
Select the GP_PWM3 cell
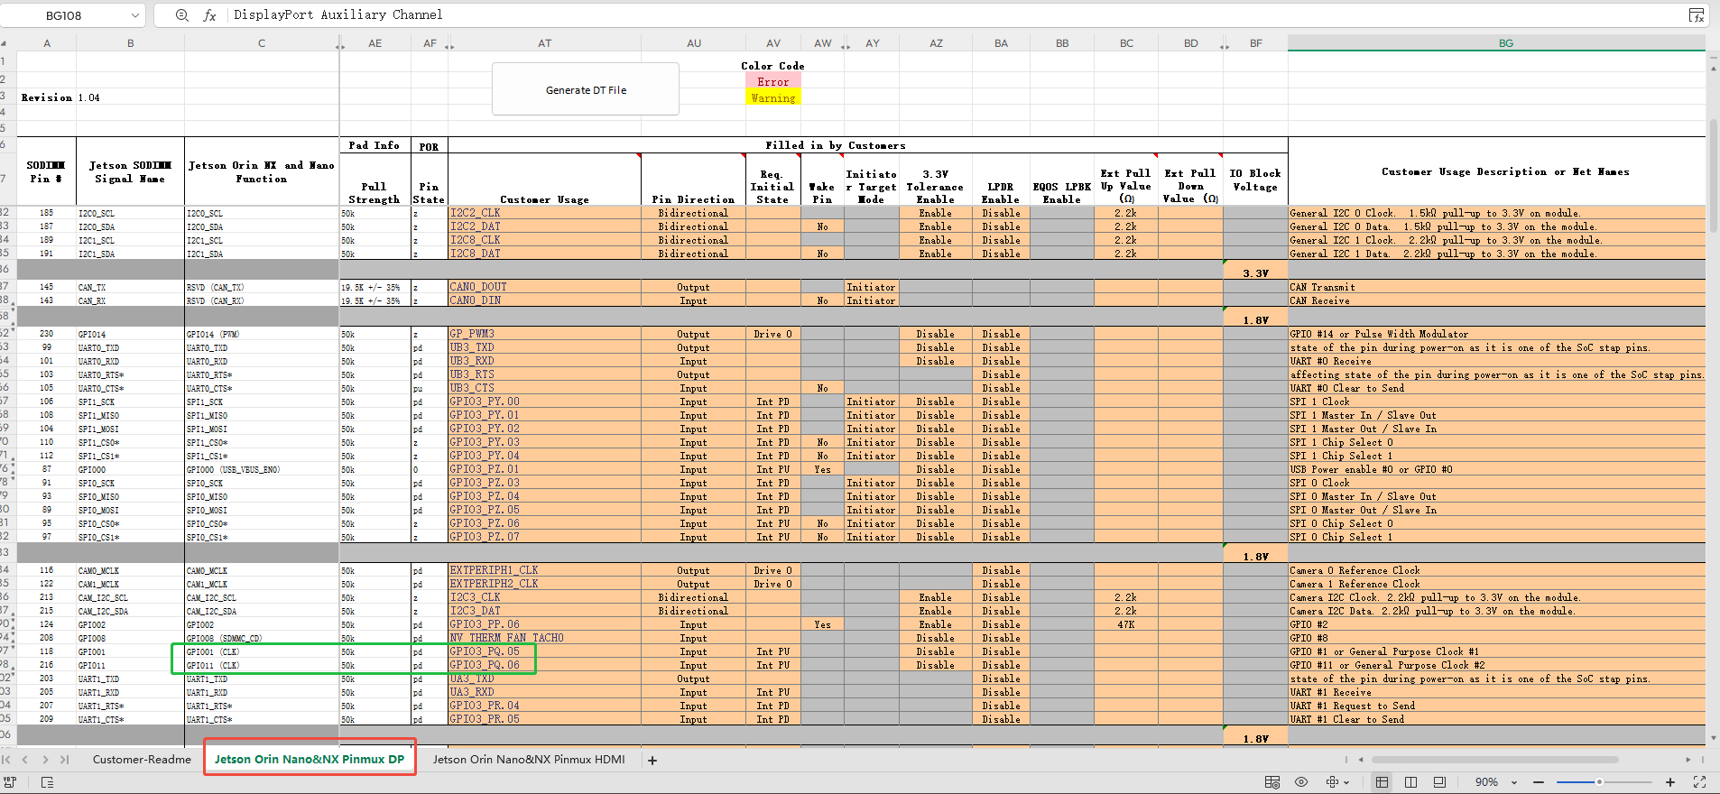pos(544,334)
